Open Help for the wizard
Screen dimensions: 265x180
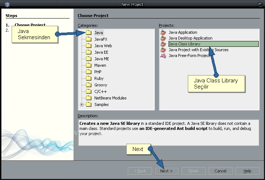tap(248, 171)
